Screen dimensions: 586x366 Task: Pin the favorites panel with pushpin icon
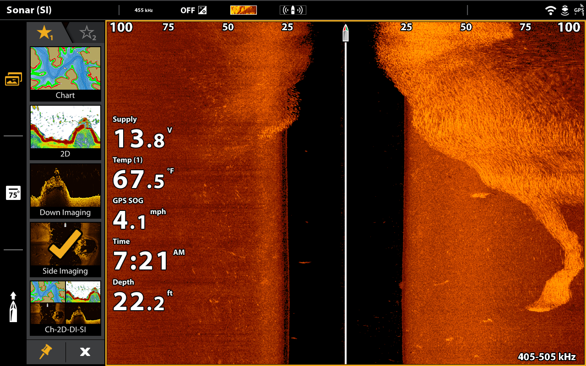(46, 351)
